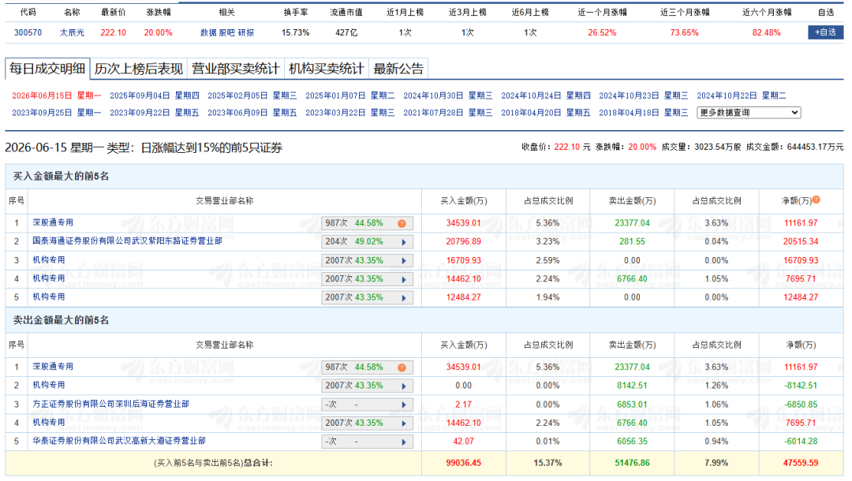
Task: Expand arrow in 国泰海通证券武汉紫阳东路 row
Action: pyautogui.click(x=404, y=242)
